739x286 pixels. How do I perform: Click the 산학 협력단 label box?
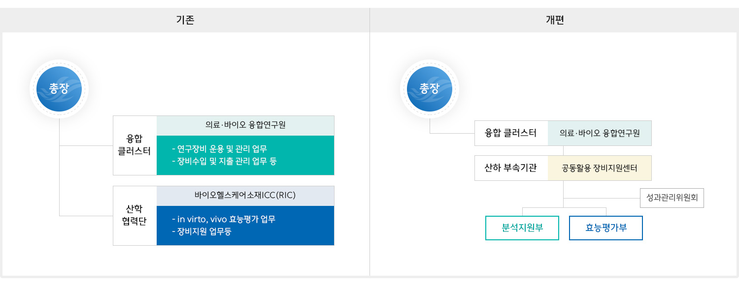tap(135, 215)
